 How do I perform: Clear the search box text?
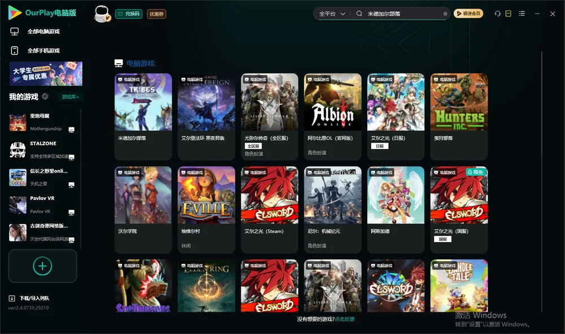point(445,14)
